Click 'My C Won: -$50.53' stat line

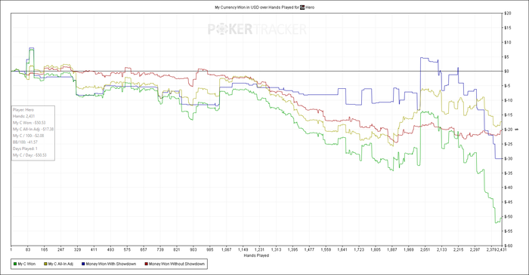pos(29,123)
